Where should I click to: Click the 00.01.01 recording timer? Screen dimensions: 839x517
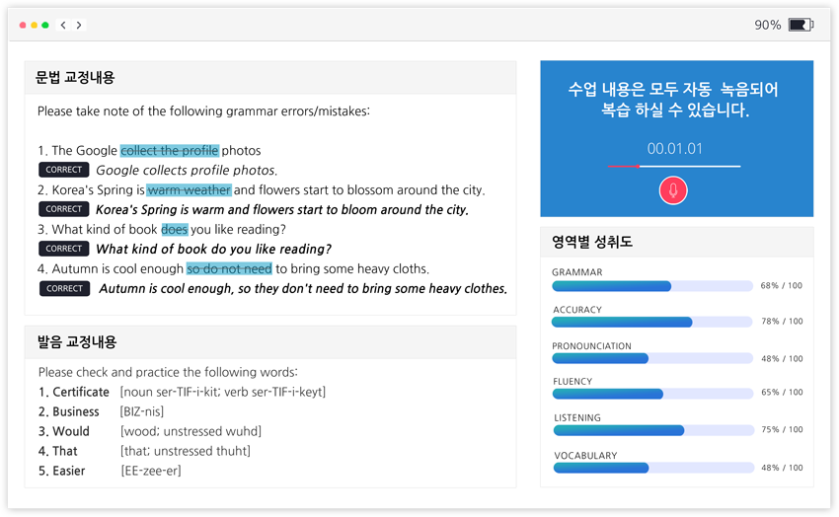click(x=674, y=149)
